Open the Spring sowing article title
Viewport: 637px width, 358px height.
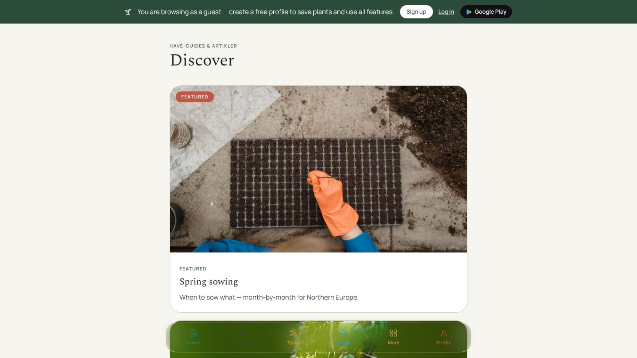click(209, 282)
